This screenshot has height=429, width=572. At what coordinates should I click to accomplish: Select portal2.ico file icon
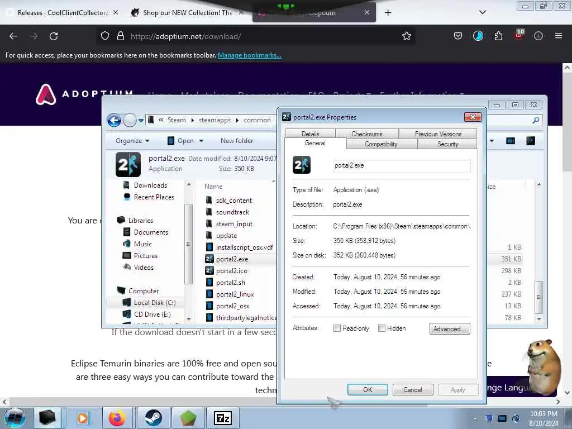coord(209,271)
